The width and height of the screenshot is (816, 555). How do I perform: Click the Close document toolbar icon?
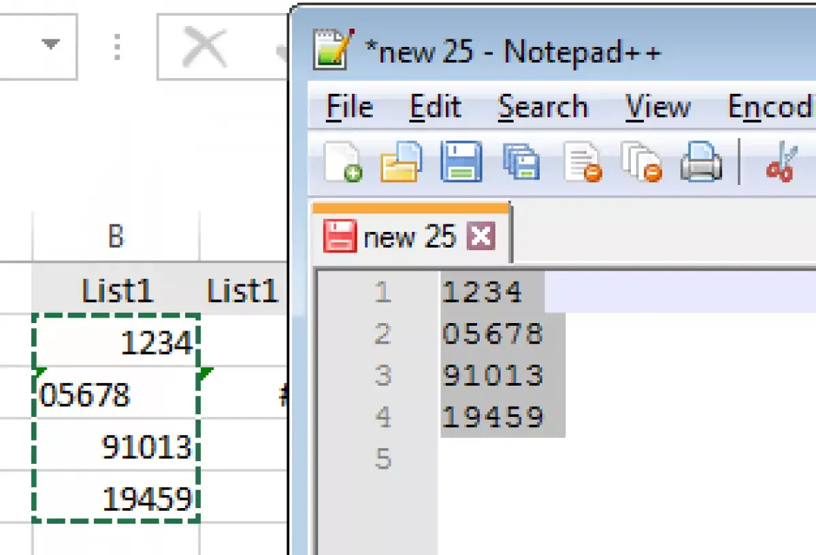pos(583,163)
